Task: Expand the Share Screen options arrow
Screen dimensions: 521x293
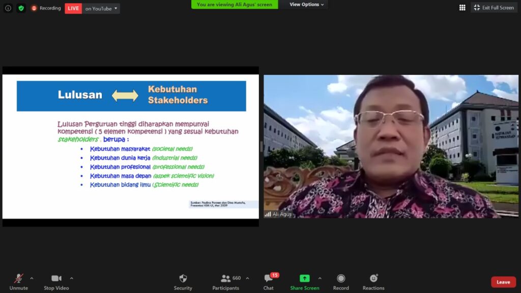Action: [320, 278]
